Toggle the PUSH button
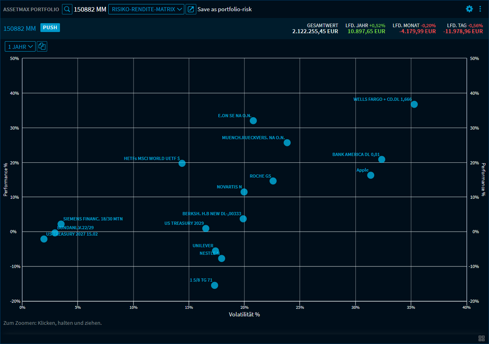Viewport: 489px width, 344px height. tap(50, 28)
